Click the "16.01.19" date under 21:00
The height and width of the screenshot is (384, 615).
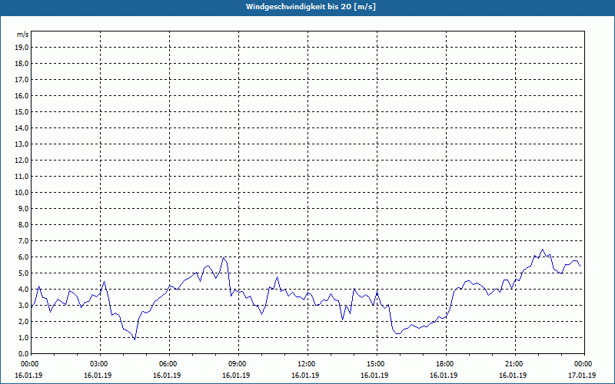(513, 376)
